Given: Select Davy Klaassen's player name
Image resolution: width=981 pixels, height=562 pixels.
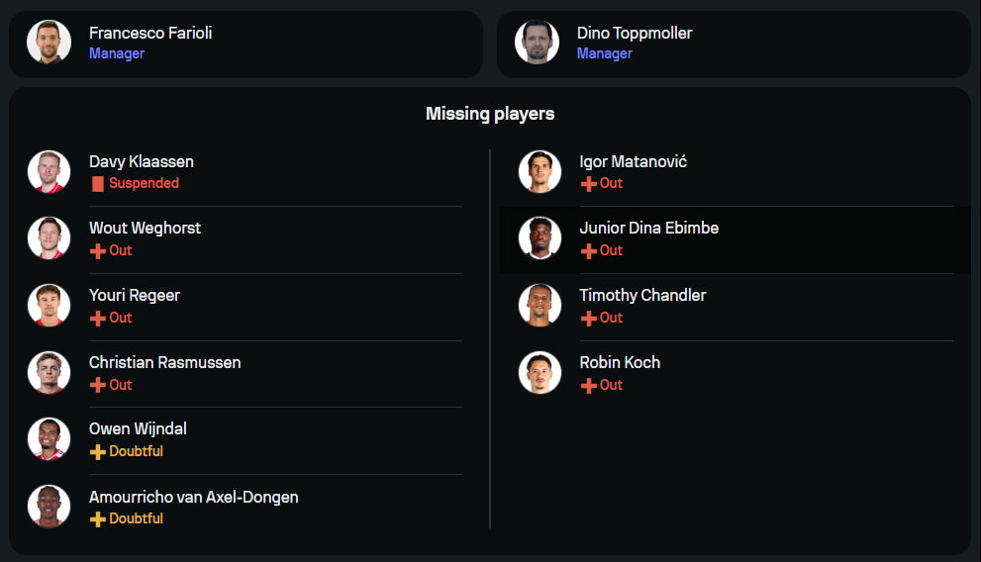Looking at the screenshot, I should (142, 161).
